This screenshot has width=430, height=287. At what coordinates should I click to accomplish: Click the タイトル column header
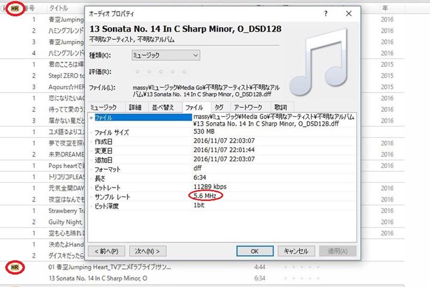[58, 8]
